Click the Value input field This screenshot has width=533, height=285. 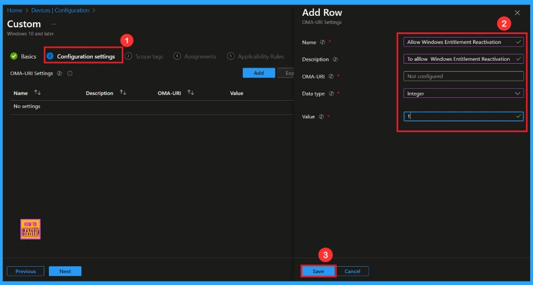pyautogui.click(x=463, y=117)
